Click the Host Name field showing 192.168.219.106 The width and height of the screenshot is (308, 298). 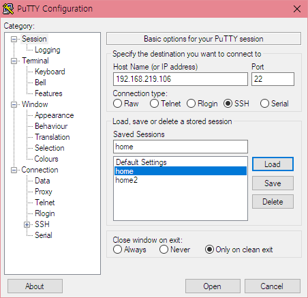coord(181,79)
